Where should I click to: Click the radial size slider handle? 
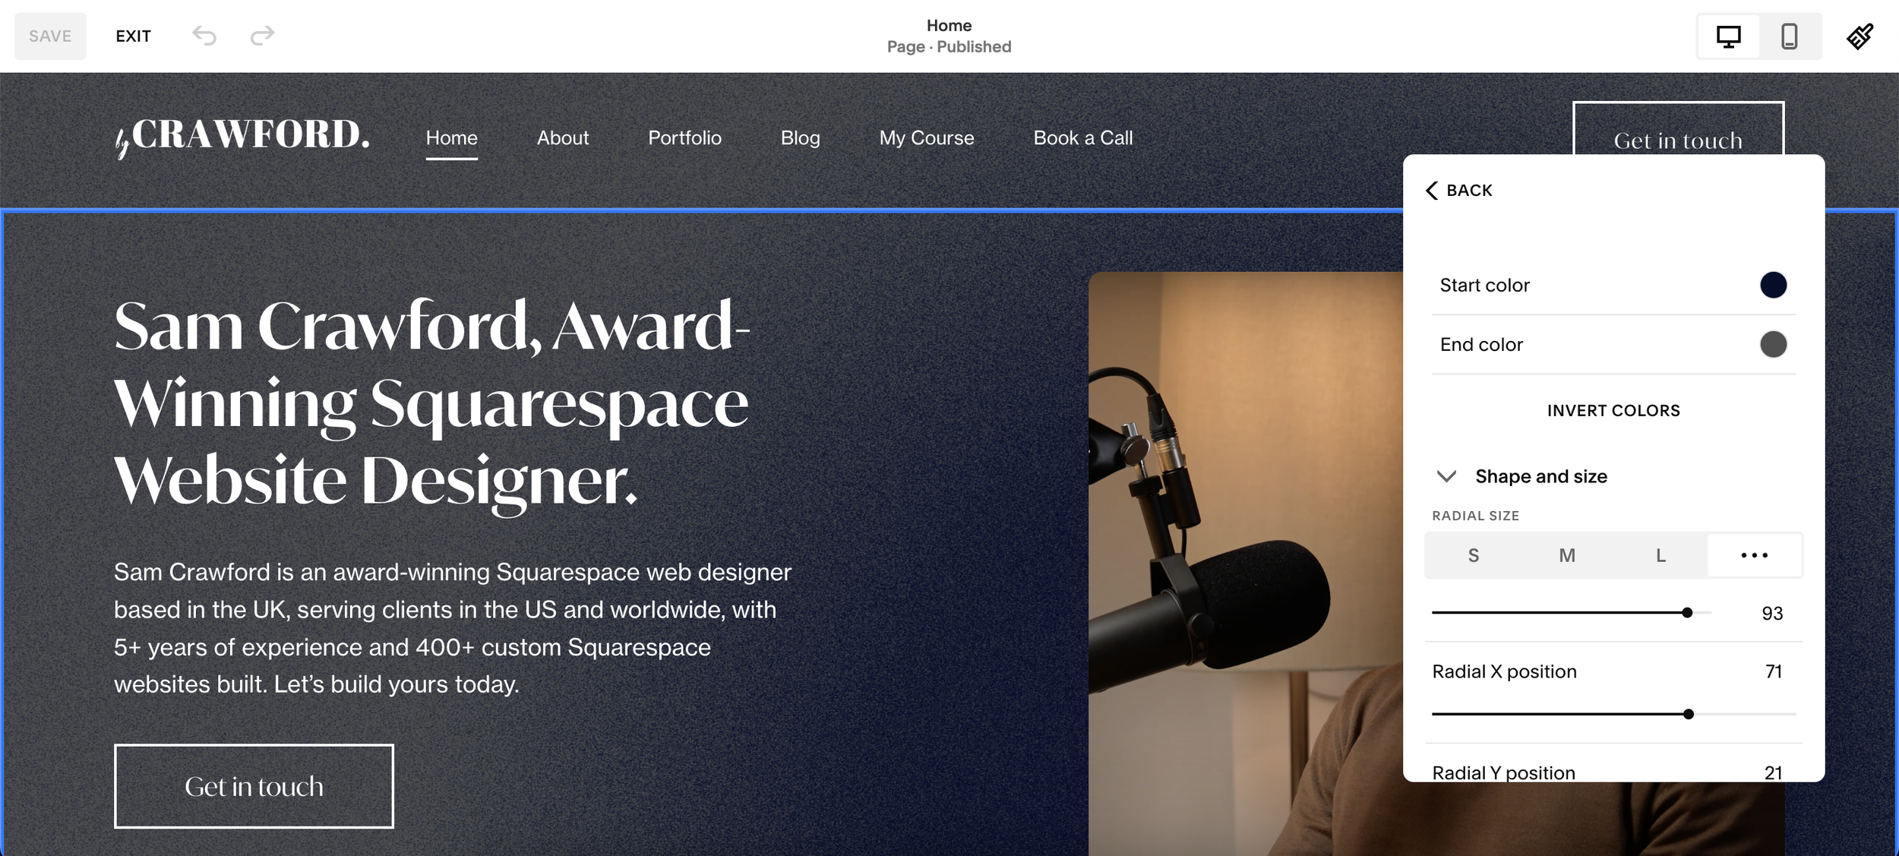pyautogui.click(x=1687, y=613)
